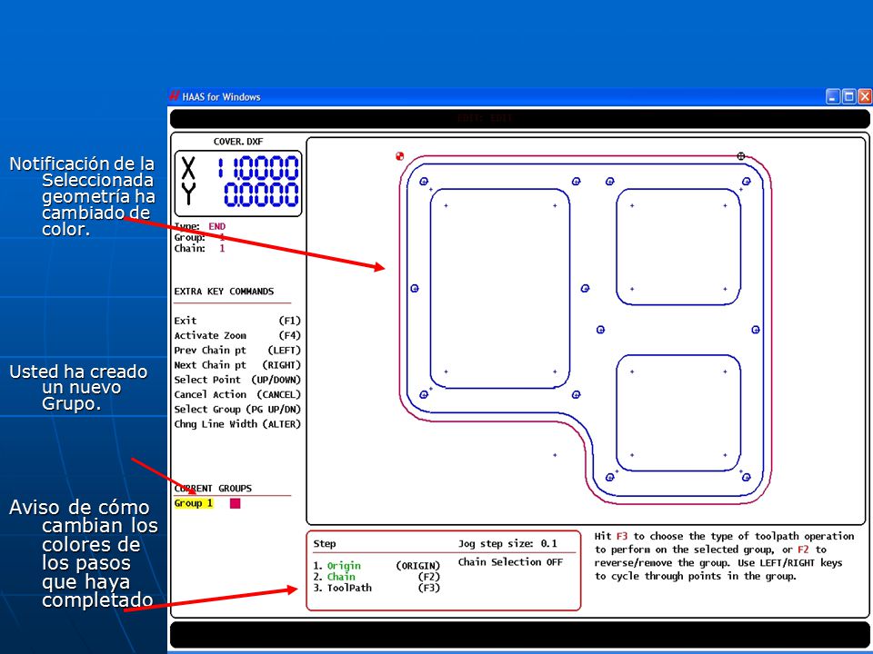Click step 1 Origin

point(376,566)
